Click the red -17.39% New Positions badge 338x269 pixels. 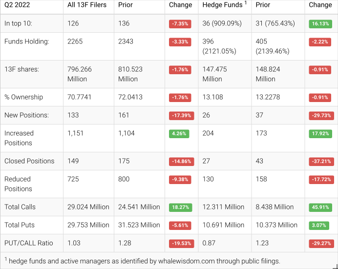[181, 116]
